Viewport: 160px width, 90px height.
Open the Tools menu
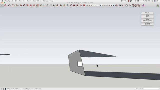(34, 1)
